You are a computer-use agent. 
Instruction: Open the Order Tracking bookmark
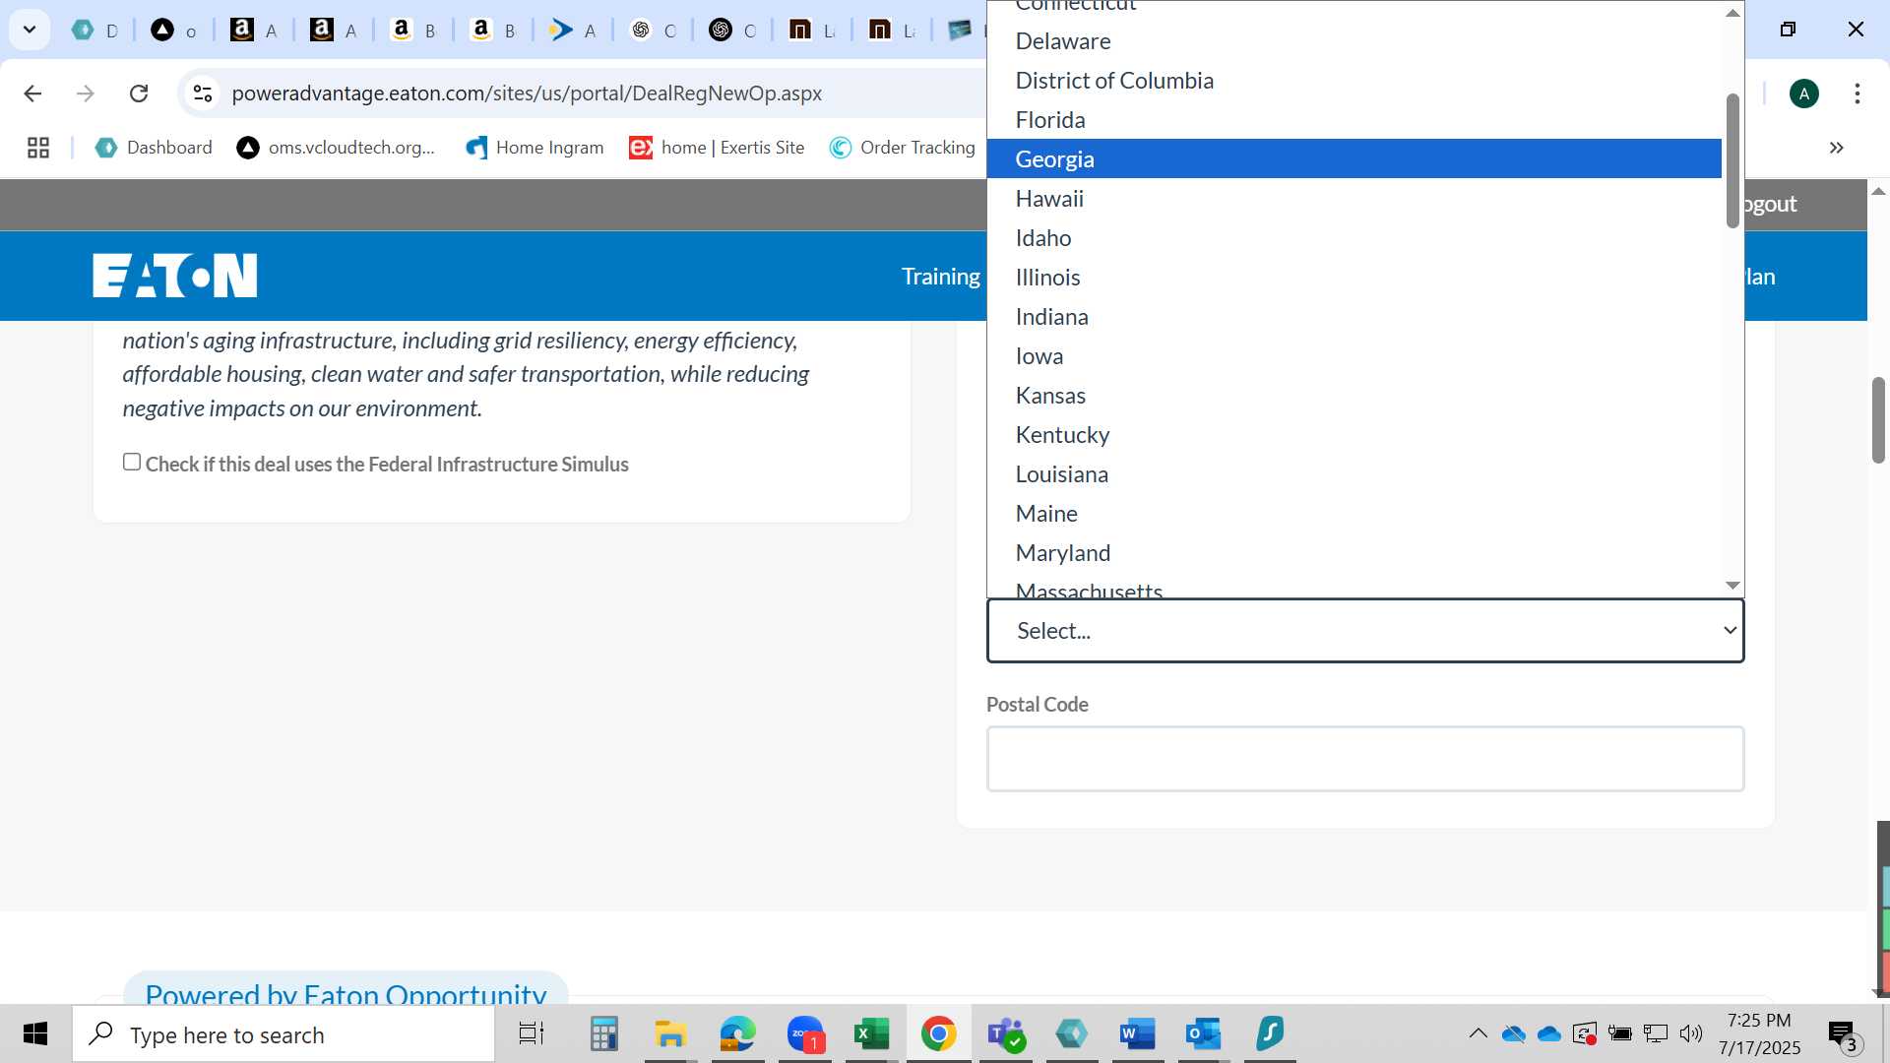click(x=903, y=148)
